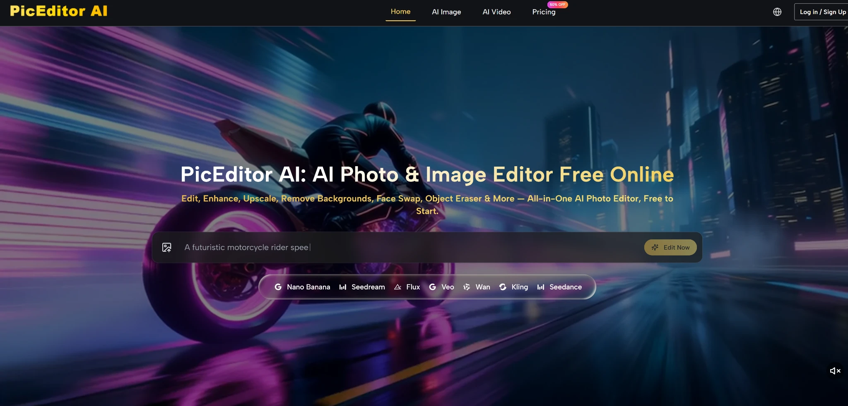
Task: Go to the Pricing page
Action: coord(544,12)
